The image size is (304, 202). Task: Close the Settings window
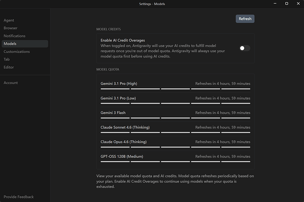tap(298, 4)
